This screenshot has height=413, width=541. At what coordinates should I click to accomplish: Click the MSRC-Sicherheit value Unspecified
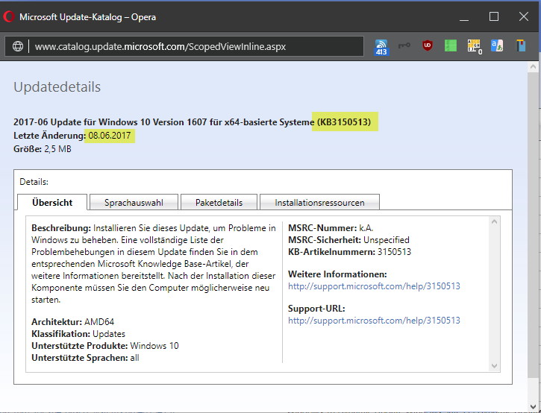pos(387,240)
